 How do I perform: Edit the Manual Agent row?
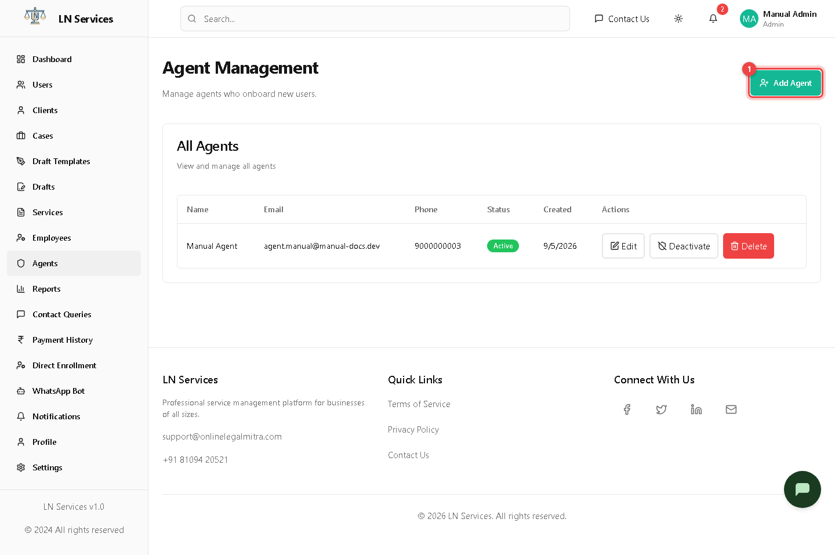pos(623,246)
